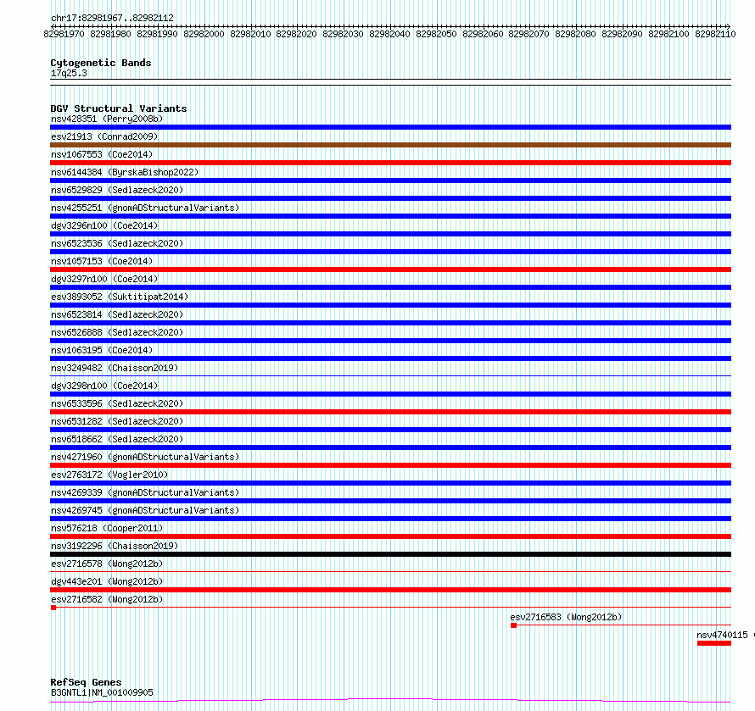The image size is (755, 711).
Task: Click the nsv428351 (Perry2008b) variant label
Action: point(107,119)
